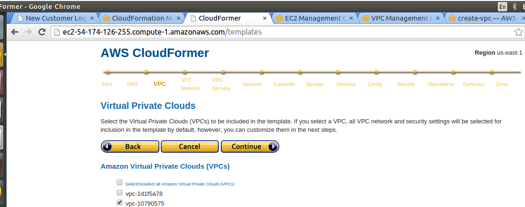The image size is (525, 207).
Task: Uncheck the vpc-10790575 checkbox
Action: coord(120,202)
